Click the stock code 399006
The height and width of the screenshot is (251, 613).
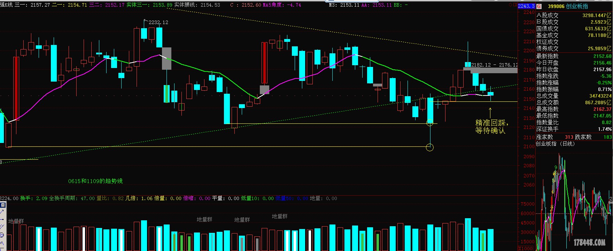(556, 6)
